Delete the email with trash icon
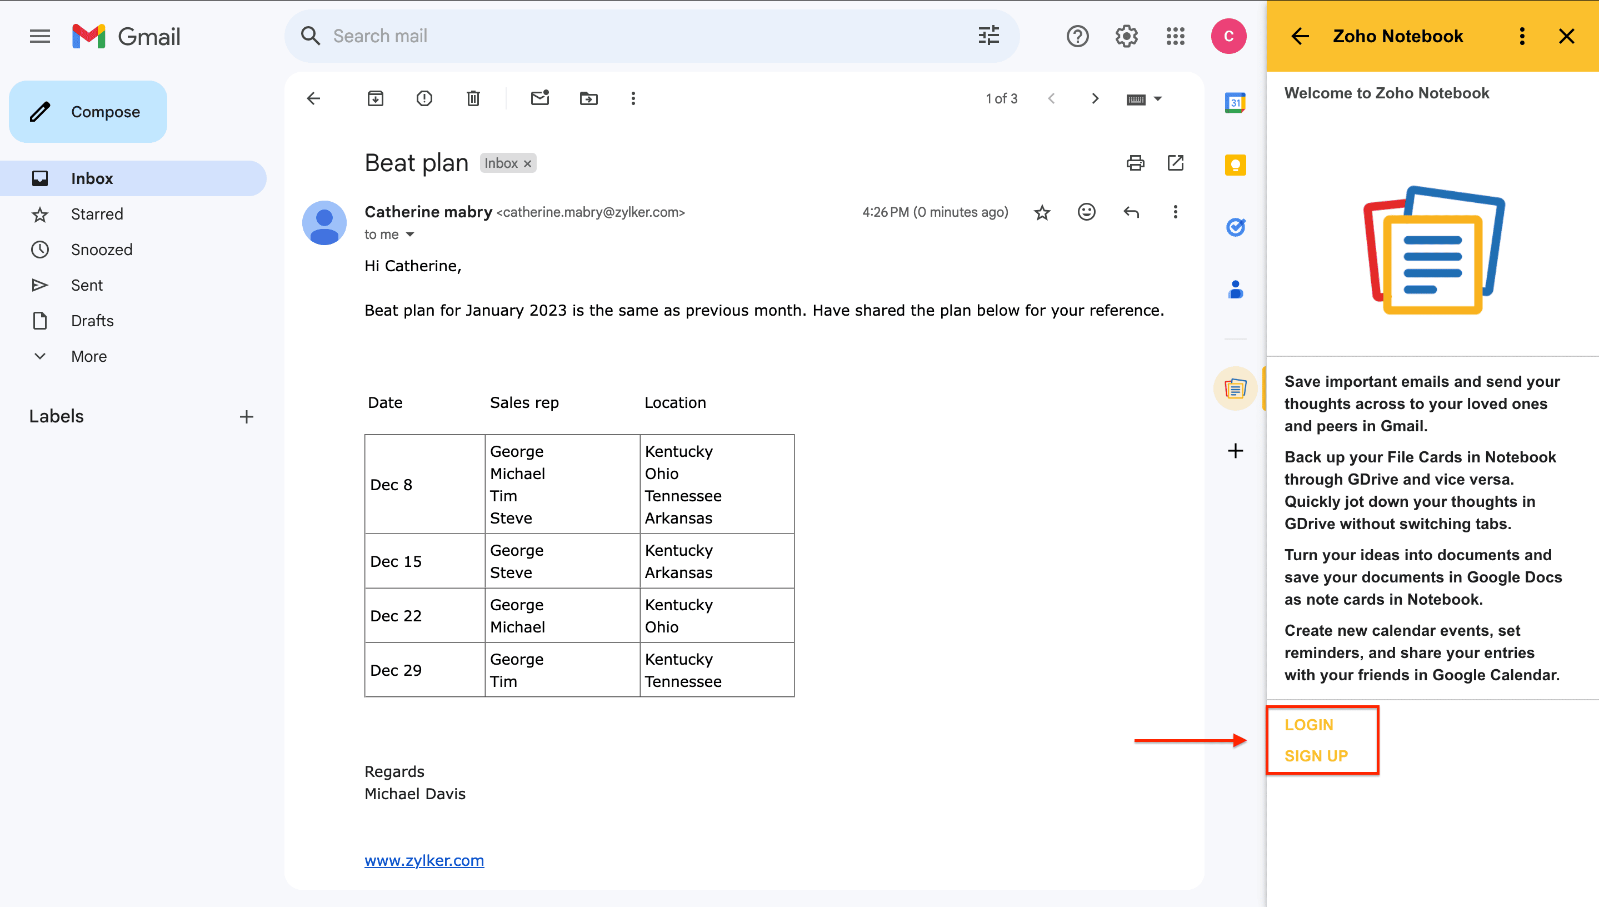The width and height of the screenshot is (1599, 907). click(473, 98)
